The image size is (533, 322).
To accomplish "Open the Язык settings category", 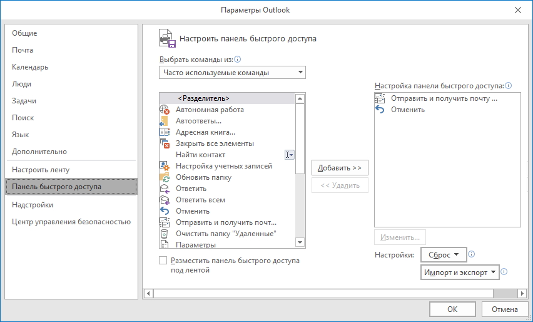I will point(71,135).
